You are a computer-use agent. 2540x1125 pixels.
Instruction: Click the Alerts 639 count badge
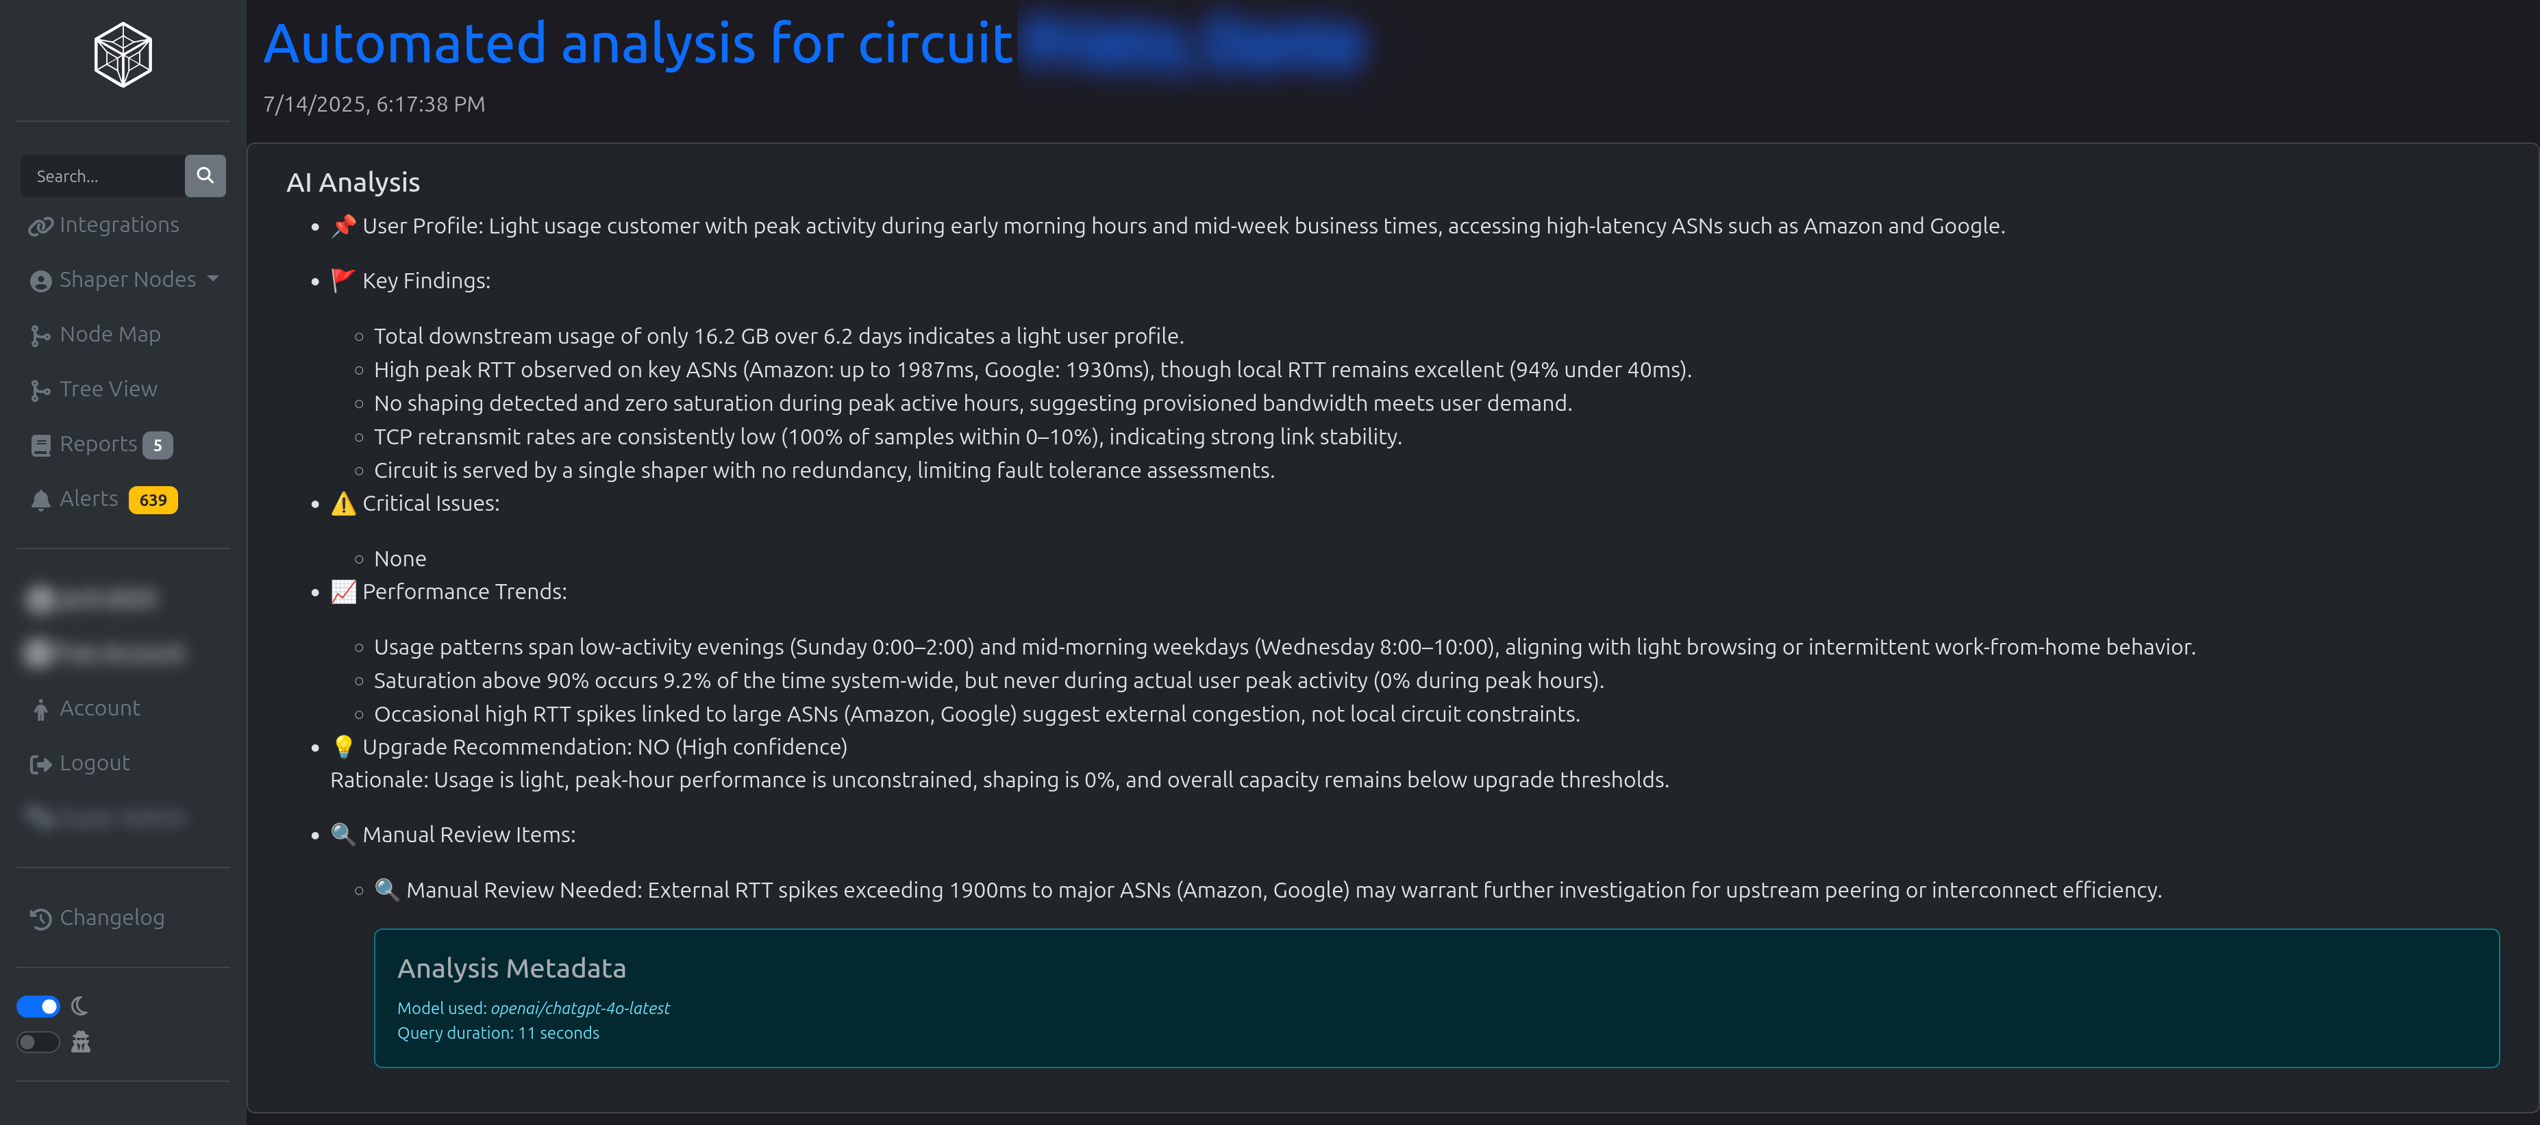(153, 500)
